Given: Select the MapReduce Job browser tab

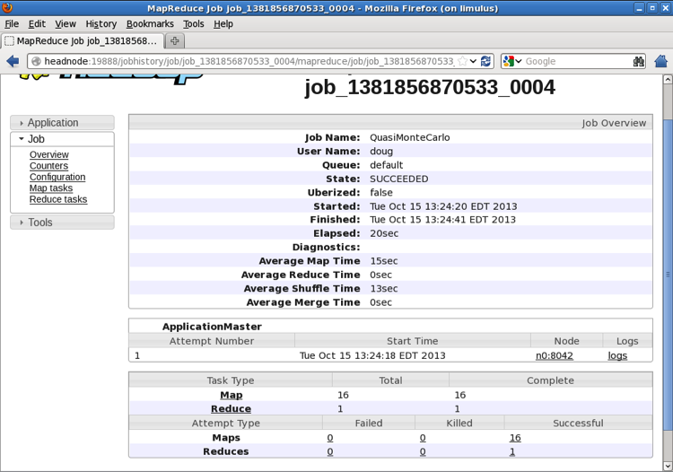Looking at the screenshot, I should click(x=81, y=40).
